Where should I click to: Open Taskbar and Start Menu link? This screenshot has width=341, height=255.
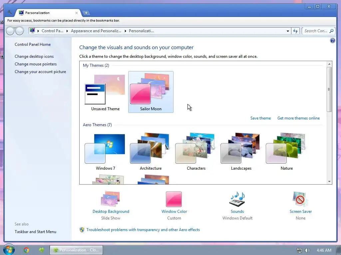35,232
